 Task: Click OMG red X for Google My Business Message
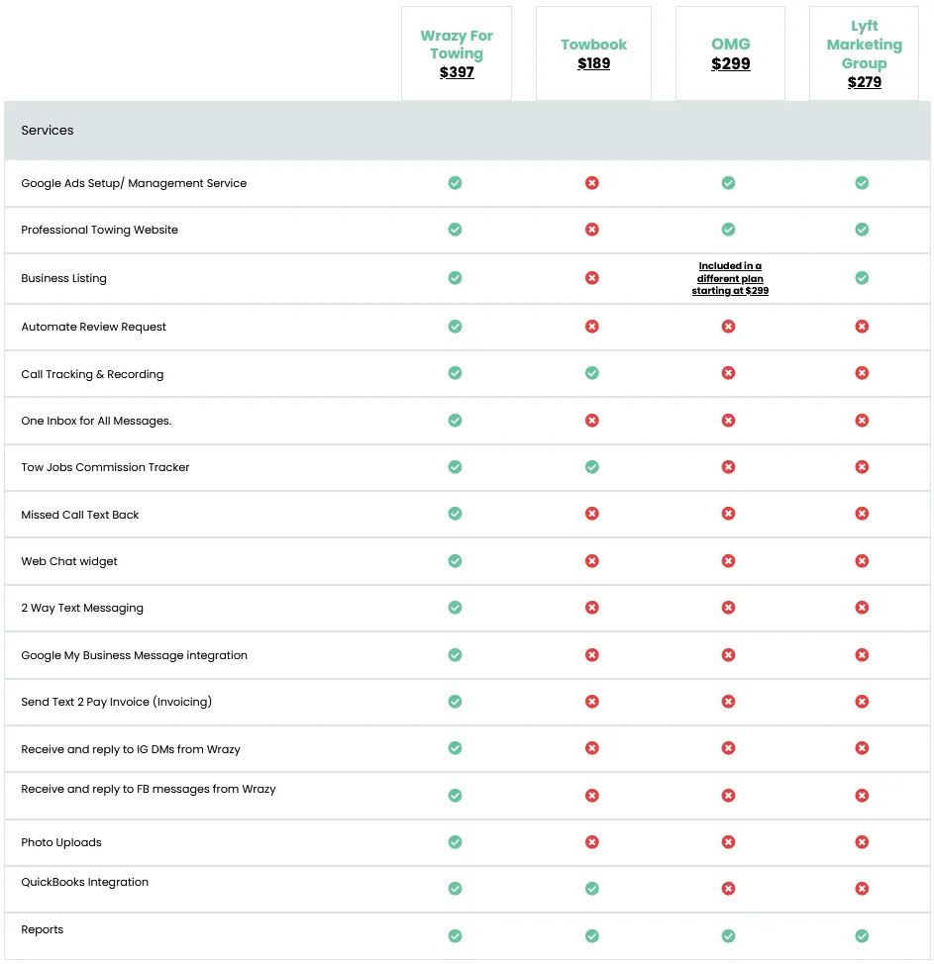[729, 655]
